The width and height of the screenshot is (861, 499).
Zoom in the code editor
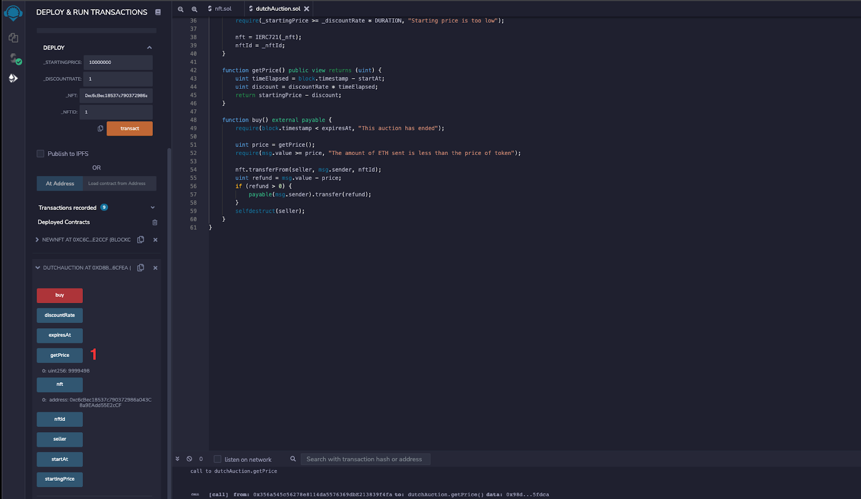(x=195, y=9)
